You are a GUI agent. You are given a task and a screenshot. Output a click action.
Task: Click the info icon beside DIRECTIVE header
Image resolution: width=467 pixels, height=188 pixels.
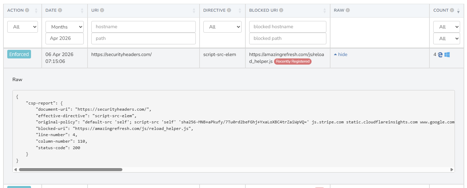(x=228, y=10)
